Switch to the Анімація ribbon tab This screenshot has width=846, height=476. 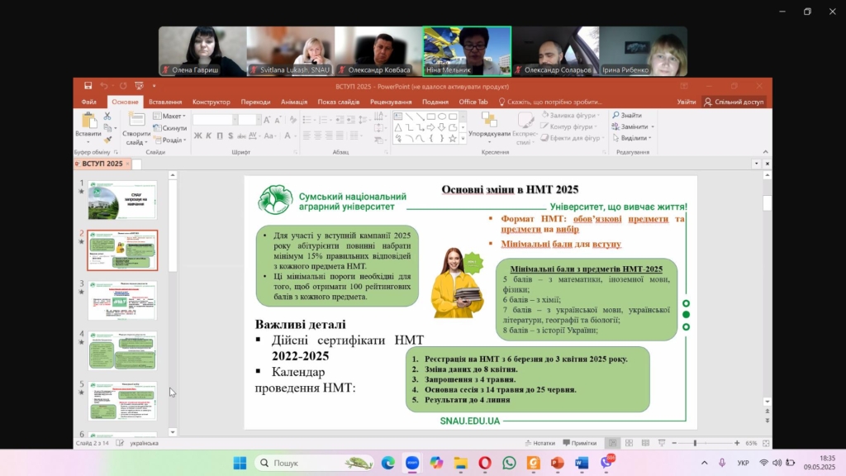[x=294, y=102]
